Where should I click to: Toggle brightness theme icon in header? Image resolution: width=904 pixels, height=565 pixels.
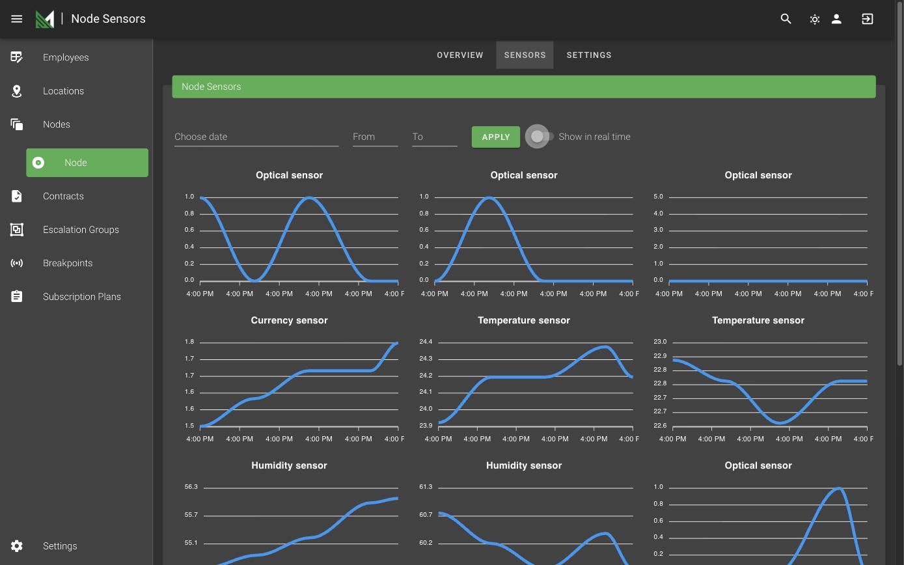814,20
